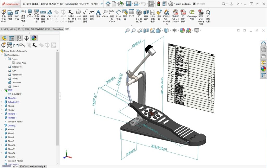The image size is (267, 168).
Task: Select the Datum (データム) tool
Action: pyautogui.click(x=30, y=14)
